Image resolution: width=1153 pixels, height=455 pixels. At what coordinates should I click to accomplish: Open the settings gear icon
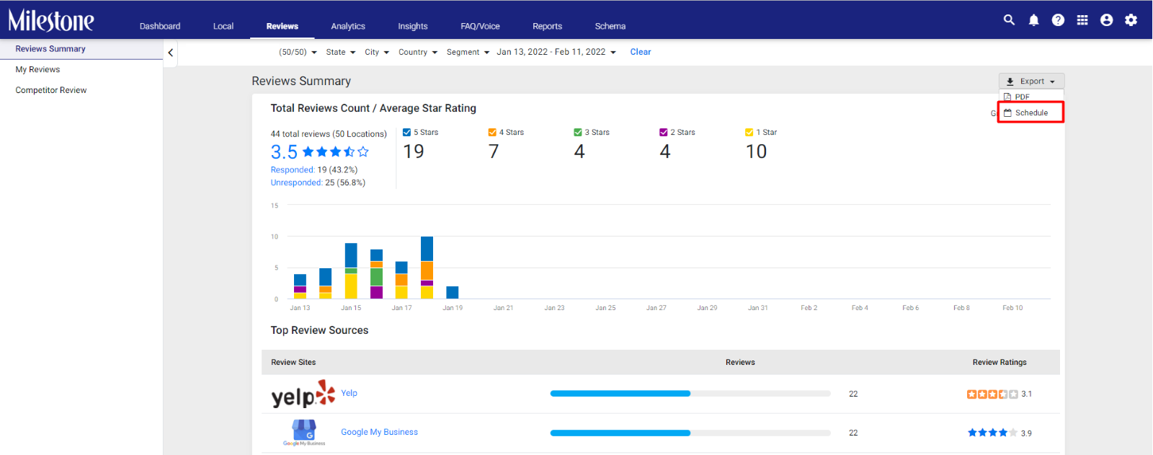pos(1131,20)
